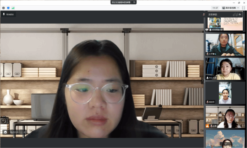Collapse the participant sidebar with the arrow
247x148 pixels.
202,81
